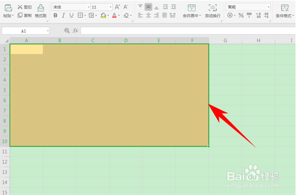Image resolution: width=296 pixels, height=196 pixels.
Task: Click the eraser clear formatting icon
Action: click(x=126, y=15)
